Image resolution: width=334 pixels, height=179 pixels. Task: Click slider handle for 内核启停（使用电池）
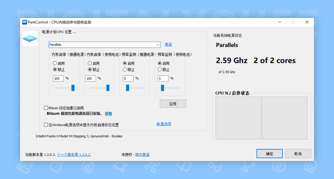point(108,88)
